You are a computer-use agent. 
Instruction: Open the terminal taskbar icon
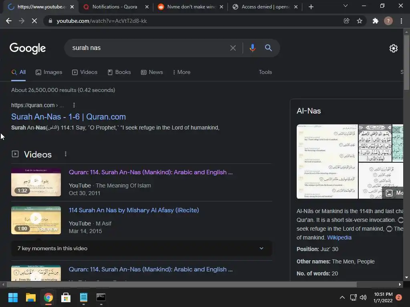(x=101, y=297)
